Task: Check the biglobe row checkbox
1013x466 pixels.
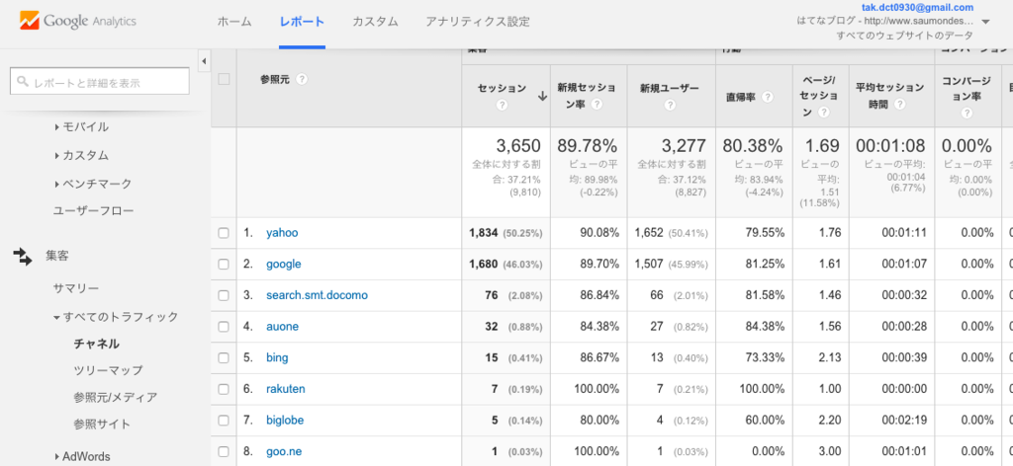Action: click(x=224, y=421)
